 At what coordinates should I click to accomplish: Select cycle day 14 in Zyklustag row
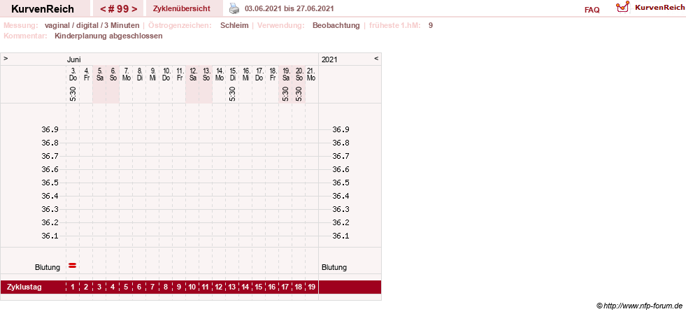[245, 287]
